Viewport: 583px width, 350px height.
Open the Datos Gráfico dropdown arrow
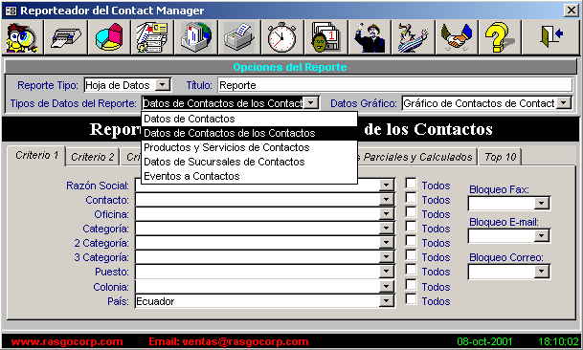[564, 103]
